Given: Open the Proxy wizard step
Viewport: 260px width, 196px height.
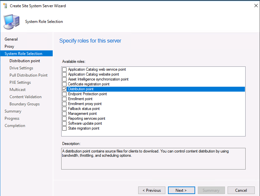Looking at the screenshot, I should point(9,46).
